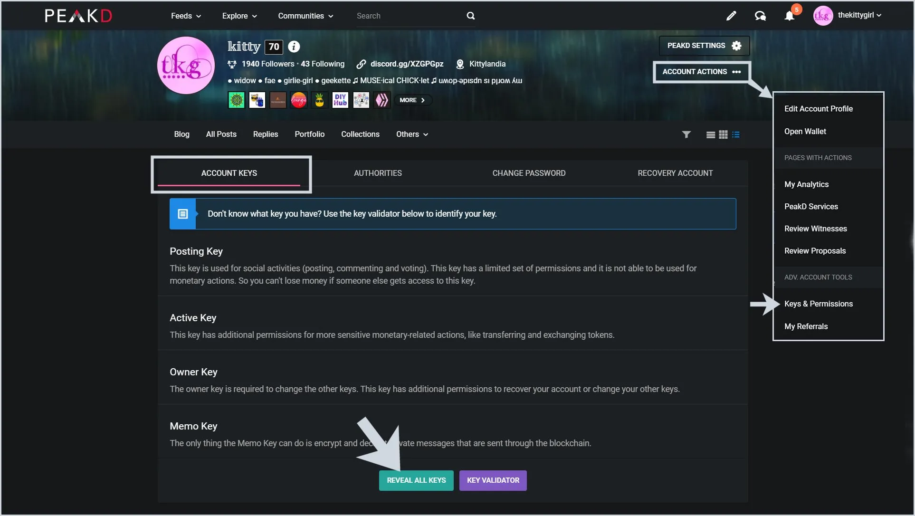The height and width of the screenshot is (516, 915).
Task: Switch to Replies tab
Action: [x=265, y=134]
